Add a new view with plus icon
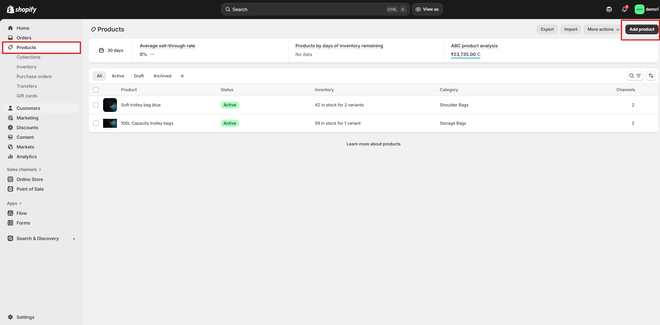Viewport: 660px width, 325px height. coord(182,76)
